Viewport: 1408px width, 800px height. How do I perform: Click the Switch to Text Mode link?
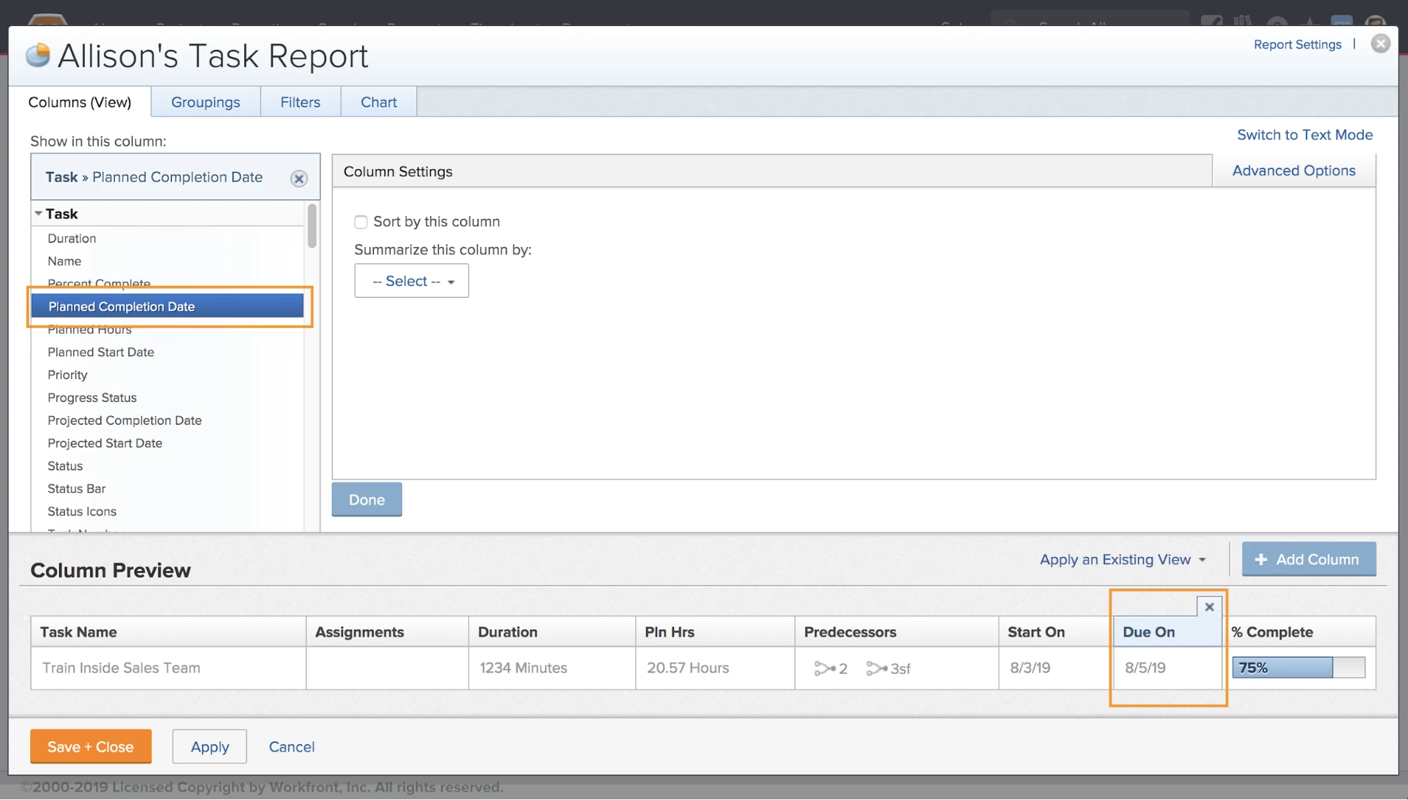coord(1304,135)
